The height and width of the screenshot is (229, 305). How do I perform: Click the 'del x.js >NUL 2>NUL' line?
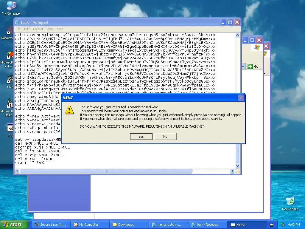38,151
